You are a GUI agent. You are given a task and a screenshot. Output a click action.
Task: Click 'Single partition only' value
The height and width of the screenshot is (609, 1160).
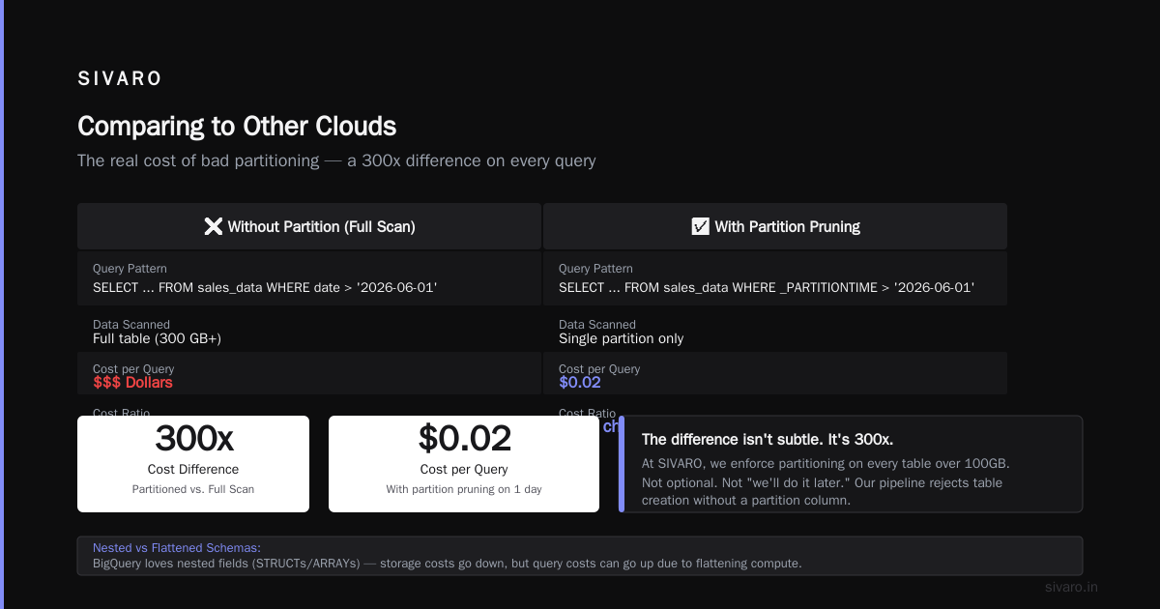coord(622,338)
